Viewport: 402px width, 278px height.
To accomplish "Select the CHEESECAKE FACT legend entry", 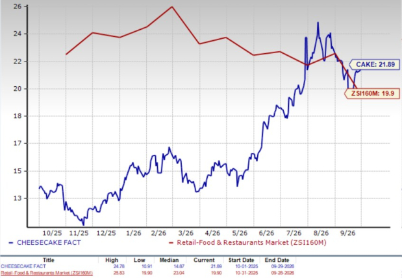I will [x=45, y=242].
